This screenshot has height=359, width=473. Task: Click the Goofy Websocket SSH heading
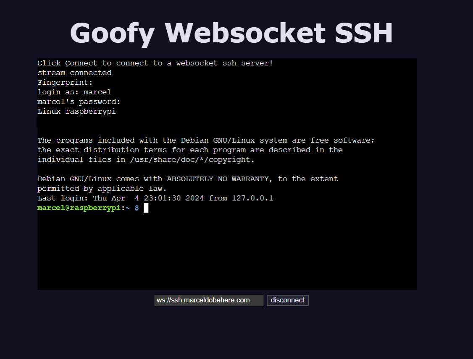pyautogui.click(x=231, y=33)
